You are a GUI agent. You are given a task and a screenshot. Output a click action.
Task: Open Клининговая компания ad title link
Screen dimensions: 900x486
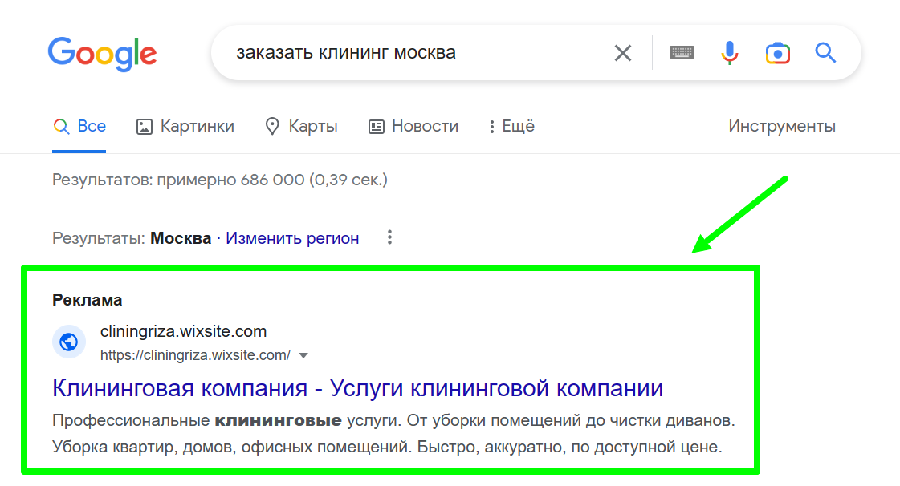[x=357, y=389]
